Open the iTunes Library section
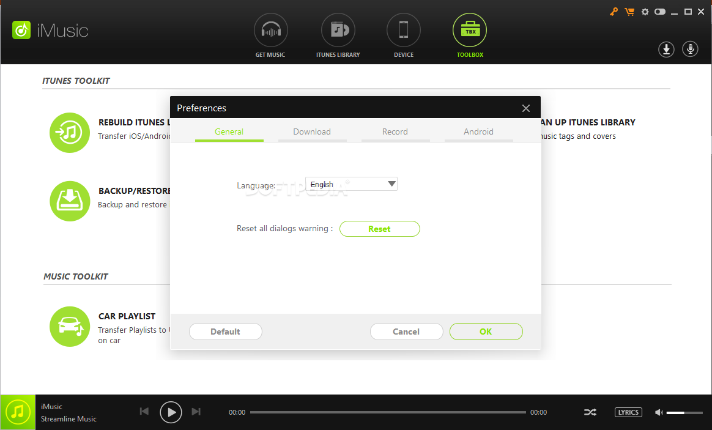 (x=338, y=30)
